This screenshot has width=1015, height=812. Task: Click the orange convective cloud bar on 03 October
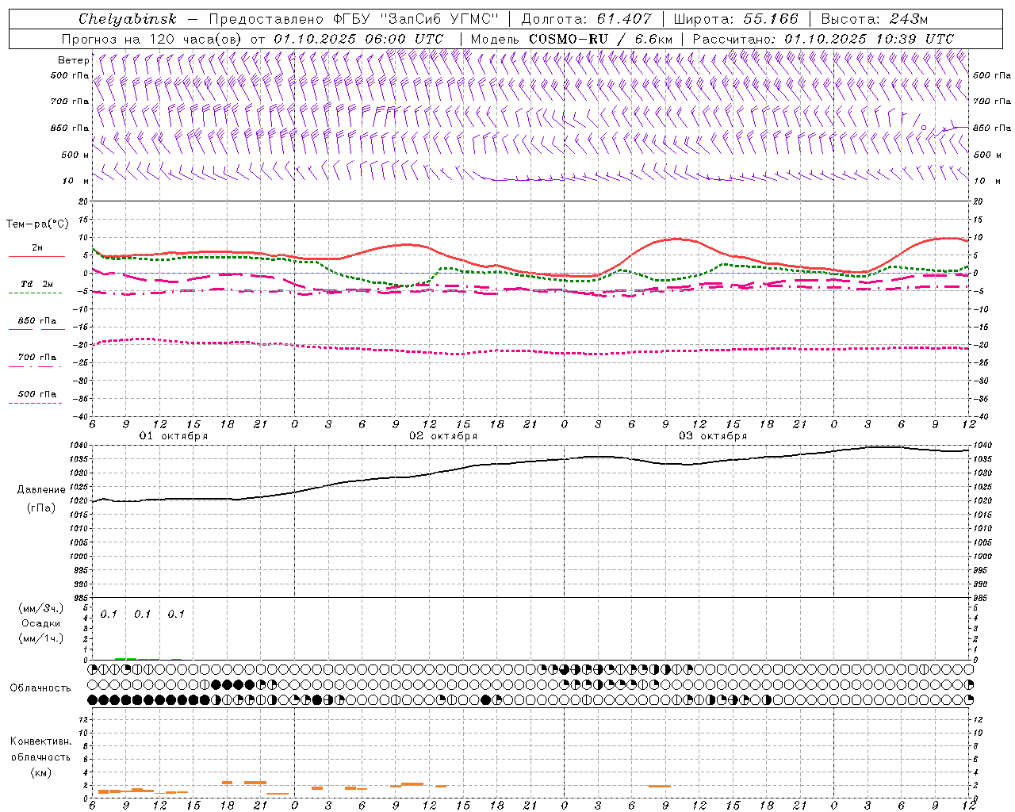coord(659,786)
